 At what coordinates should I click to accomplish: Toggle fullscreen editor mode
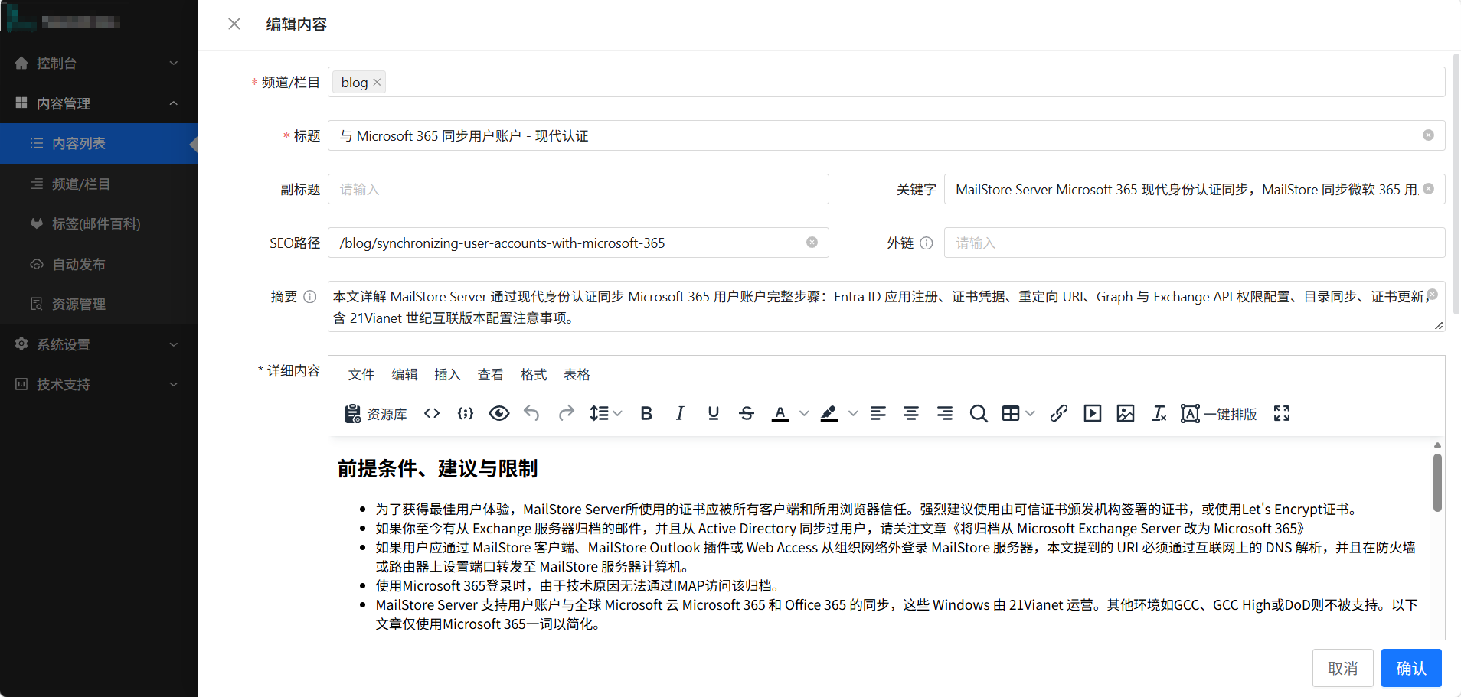(1282, 414)
